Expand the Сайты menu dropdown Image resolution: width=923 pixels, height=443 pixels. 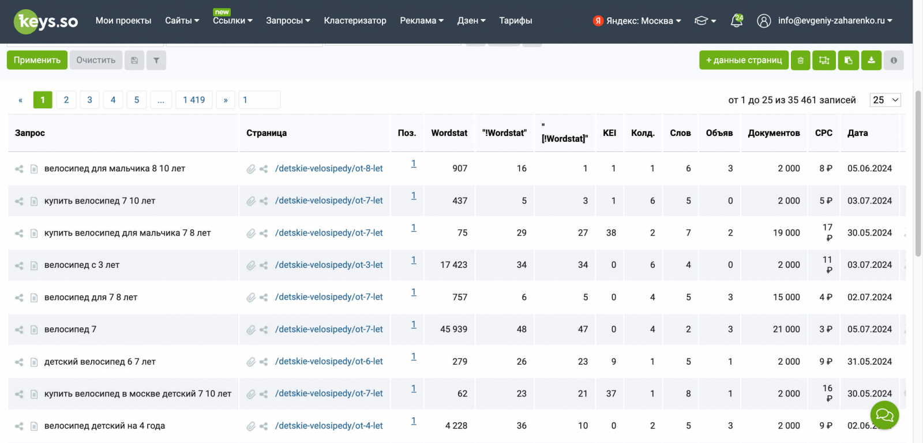182,21
